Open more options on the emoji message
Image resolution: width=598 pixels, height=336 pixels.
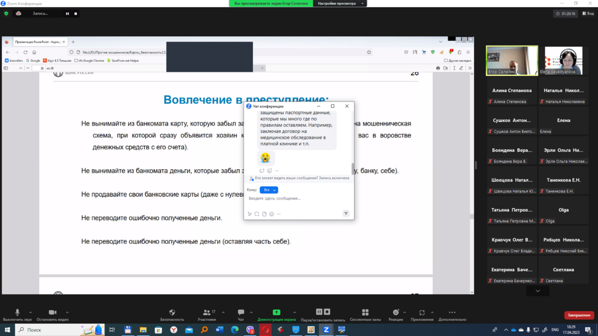coord(277,171)
